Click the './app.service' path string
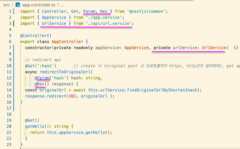 point(104,17)
